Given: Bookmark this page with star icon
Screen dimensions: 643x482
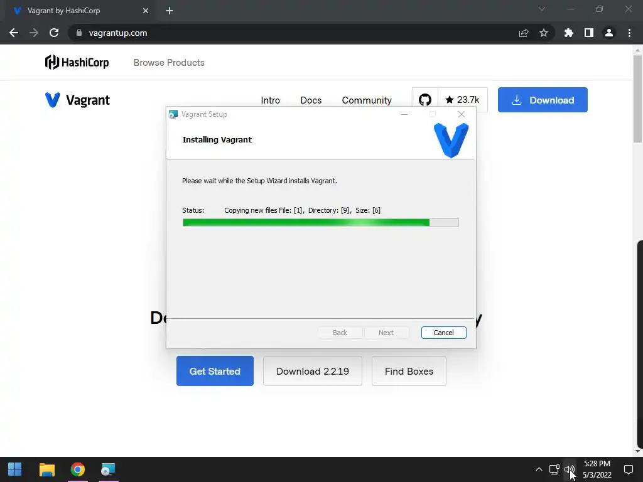Looking at the screenshot, I should (544, 33).
